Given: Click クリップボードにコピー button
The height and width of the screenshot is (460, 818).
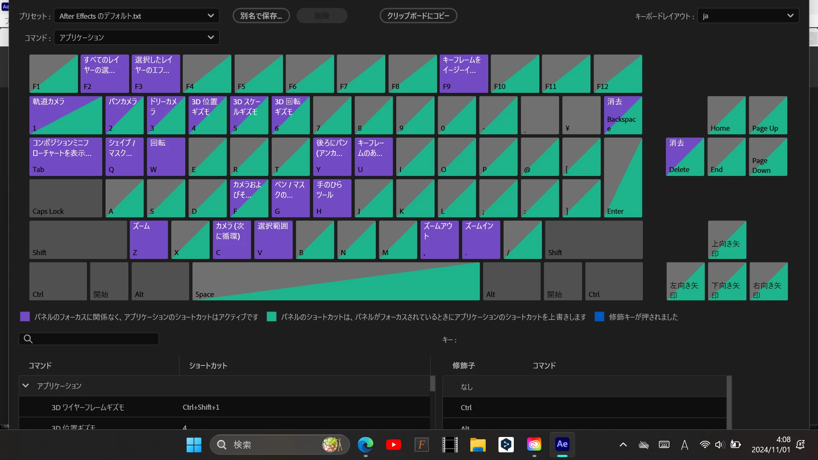Looking at the screenshot, I should click(418, 16).
